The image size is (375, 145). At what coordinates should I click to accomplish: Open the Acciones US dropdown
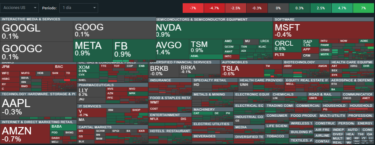[x=19, y=8]
